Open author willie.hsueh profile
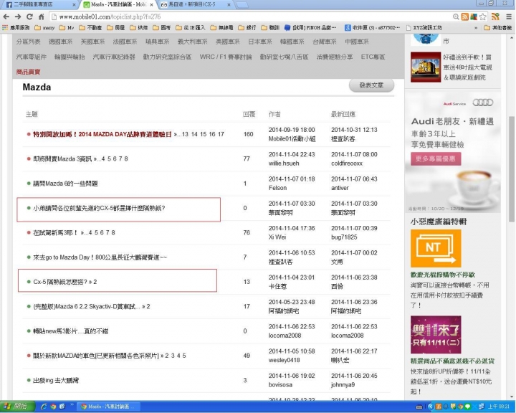This screenshot has height=413, width=516. (284, 163)
